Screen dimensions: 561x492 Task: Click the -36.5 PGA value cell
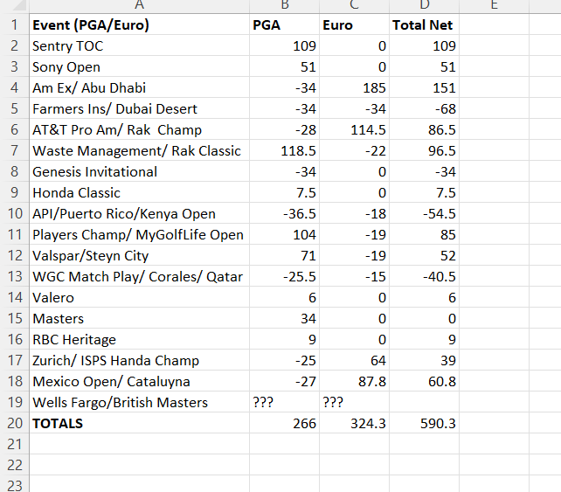[x=285, y=213]
